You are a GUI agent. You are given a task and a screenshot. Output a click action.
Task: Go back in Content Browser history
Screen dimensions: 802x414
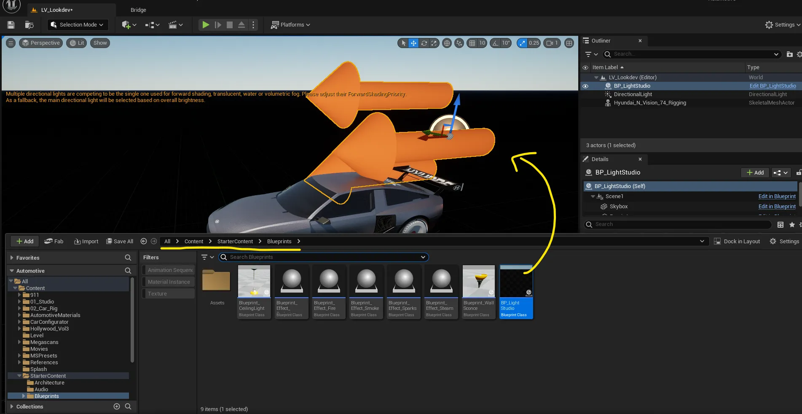[x=144, y=241]
